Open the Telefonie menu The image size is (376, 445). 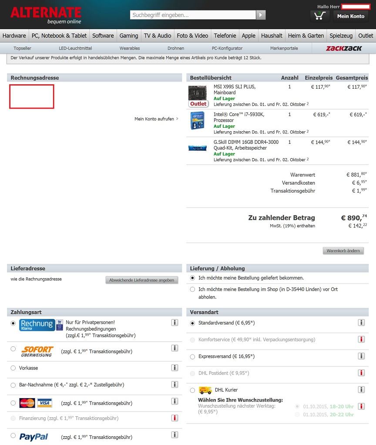coord(225,36)
